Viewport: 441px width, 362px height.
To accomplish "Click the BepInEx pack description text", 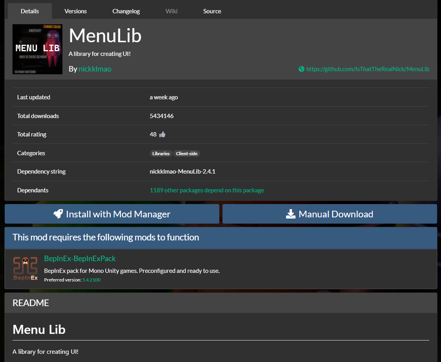I will click(132, 271).
